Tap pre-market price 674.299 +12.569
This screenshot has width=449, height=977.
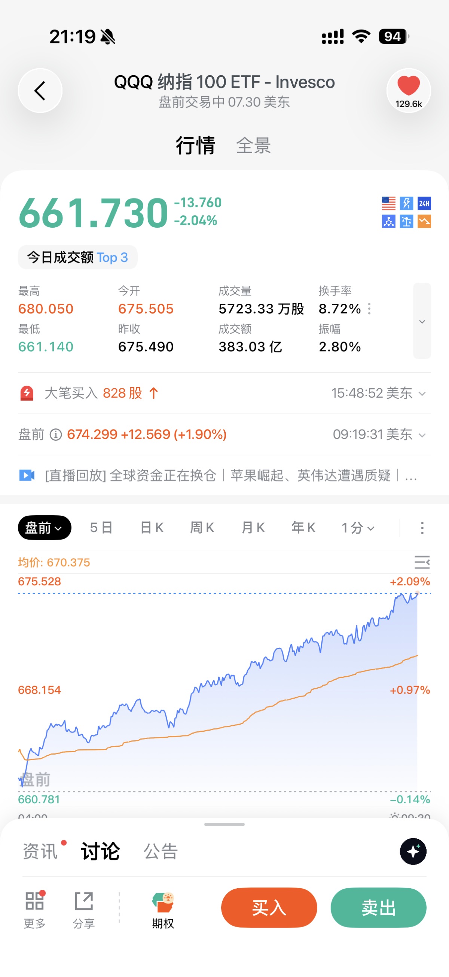pyautogui.click(x=147, y=434)
